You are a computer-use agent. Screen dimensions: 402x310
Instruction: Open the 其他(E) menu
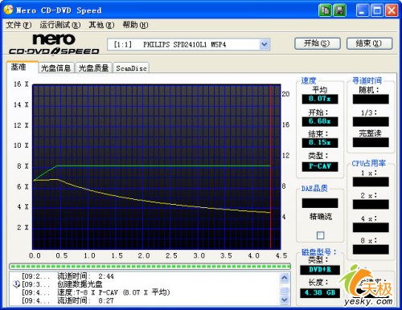(101, 25)
